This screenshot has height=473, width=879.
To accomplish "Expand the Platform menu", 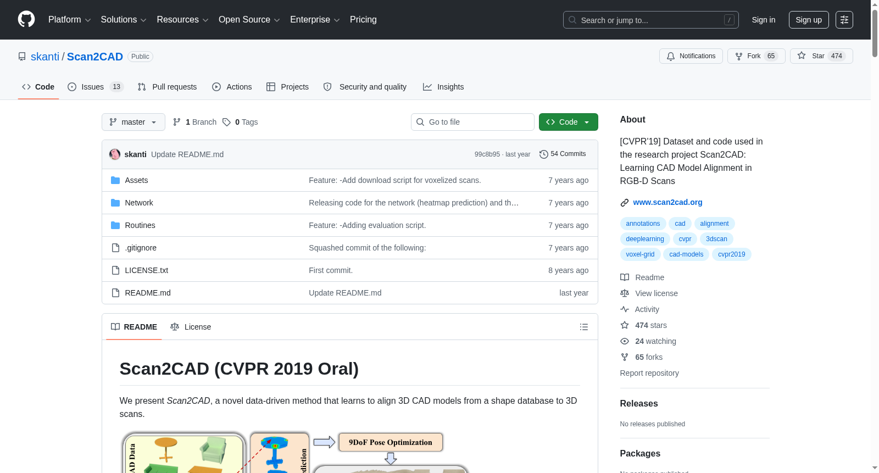I will coord(70,20).
